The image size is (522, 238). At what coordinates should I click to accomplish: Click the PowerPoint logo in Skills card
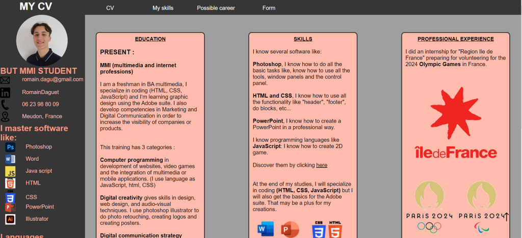tap(290, 229)
